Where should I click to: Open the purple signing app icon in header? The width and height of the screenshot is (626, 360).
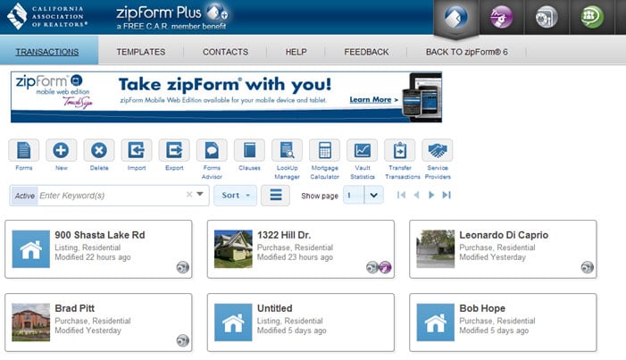coord(501,17)
